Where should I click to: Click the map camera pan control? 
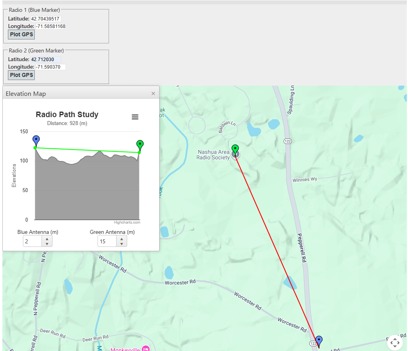[x=395, y=342]
